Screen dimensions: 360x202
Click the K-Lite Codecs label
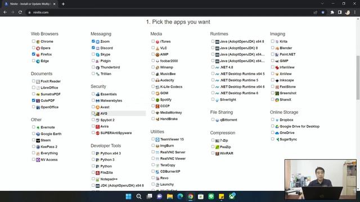point(171,87)
